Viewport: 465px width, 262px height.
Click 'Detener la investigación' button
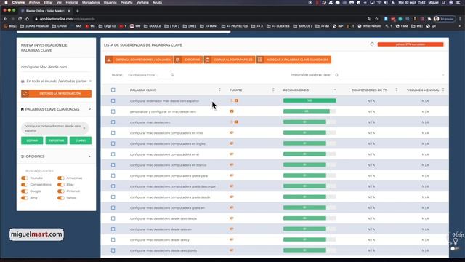56,93
